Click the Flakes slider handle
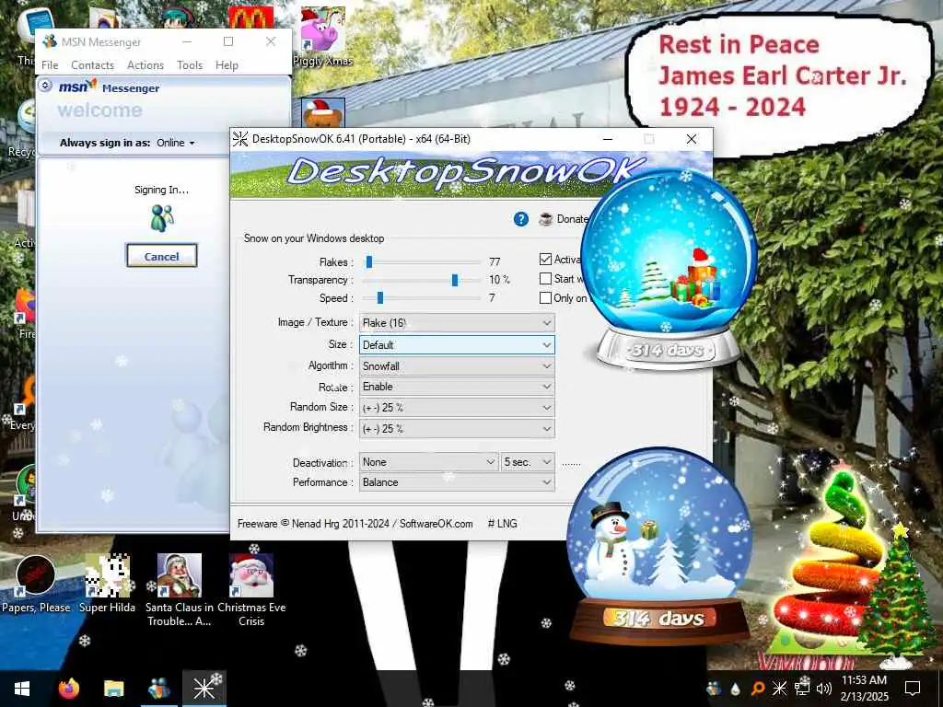The width and height of the screenshot is (943, 707). (x=369, y=261)
